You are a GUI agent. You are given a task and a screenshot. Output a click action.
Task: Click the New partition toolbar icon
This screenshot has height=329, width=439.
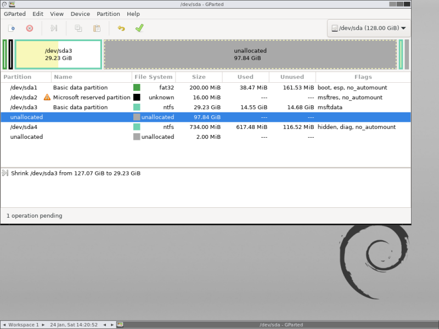coord(12,29)
